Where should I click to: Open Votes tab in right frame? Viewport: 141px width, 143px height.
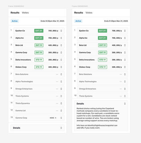pos(89,13)
